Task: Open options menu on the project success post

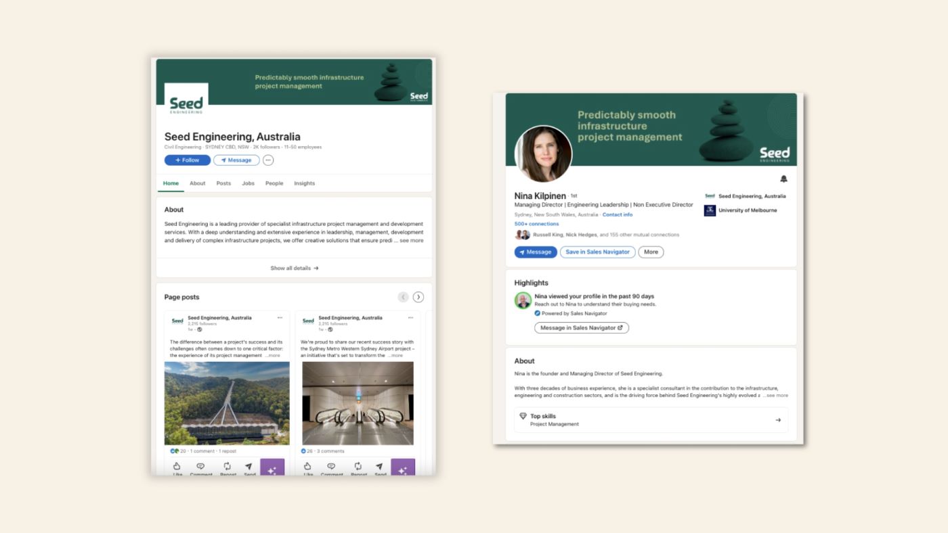Action: pos(280,318)
